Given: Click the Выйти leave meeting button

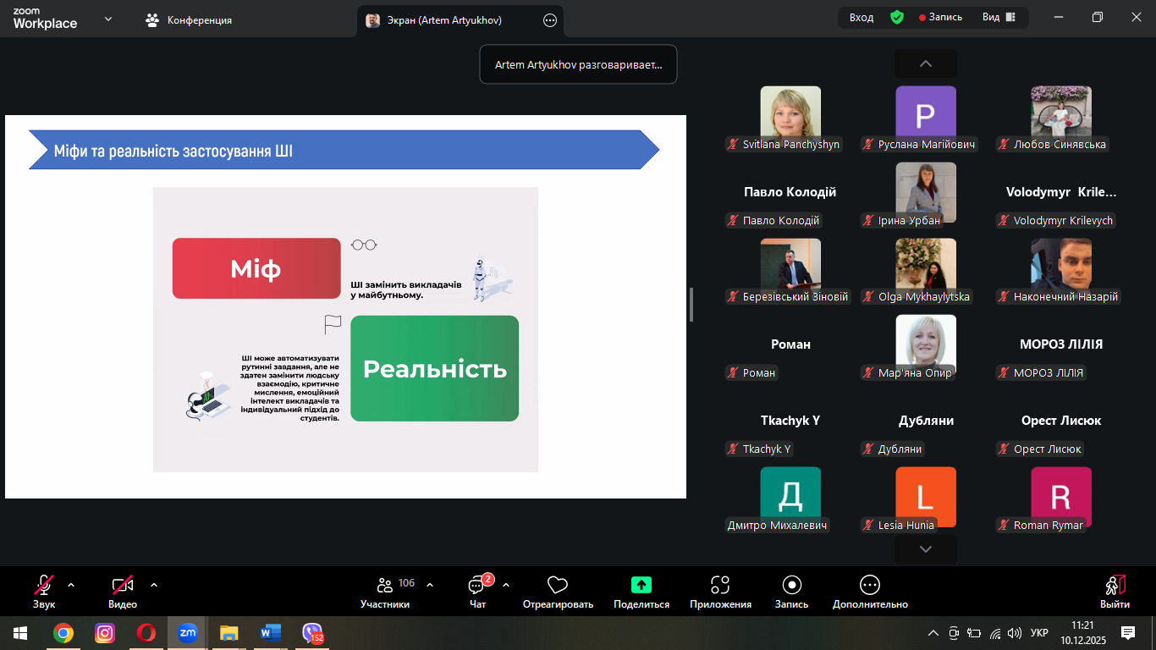Looking at the screenshot, I should (1115, 591).
